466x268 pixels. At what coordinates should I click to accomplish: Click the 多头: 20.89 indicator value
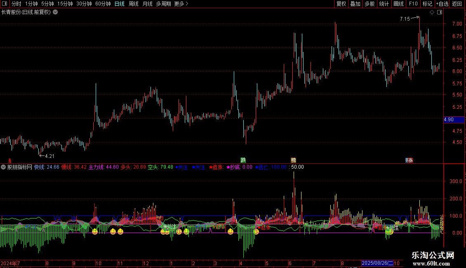point(133,167)
